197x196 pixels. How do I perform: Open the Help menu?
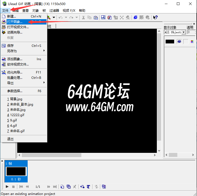point(82,11)
